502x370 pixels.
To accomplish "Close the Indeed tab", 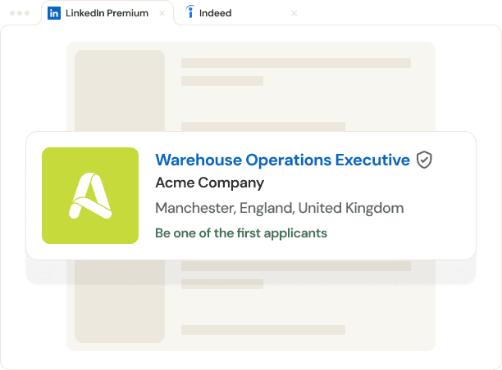I will click(x=294, y=13).
